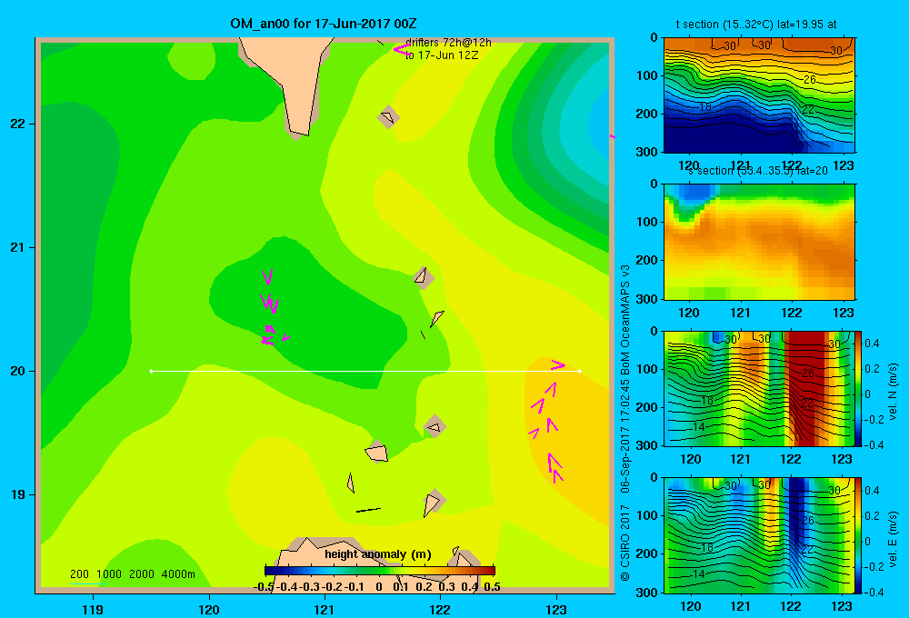Click the '-0.5' value on height anomaly scale
Image resolution: width=909 pixels, height=618 pixels.
[x=264, y=587]
